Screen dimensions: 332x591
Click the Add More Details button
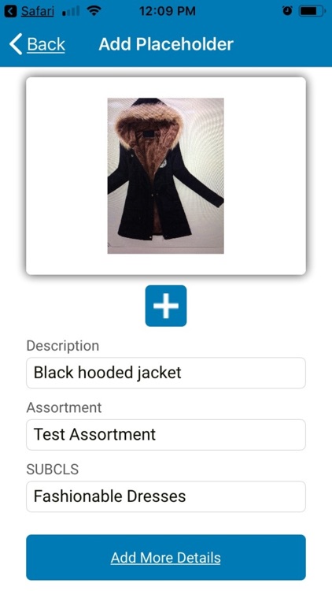[x=166, y=557]
